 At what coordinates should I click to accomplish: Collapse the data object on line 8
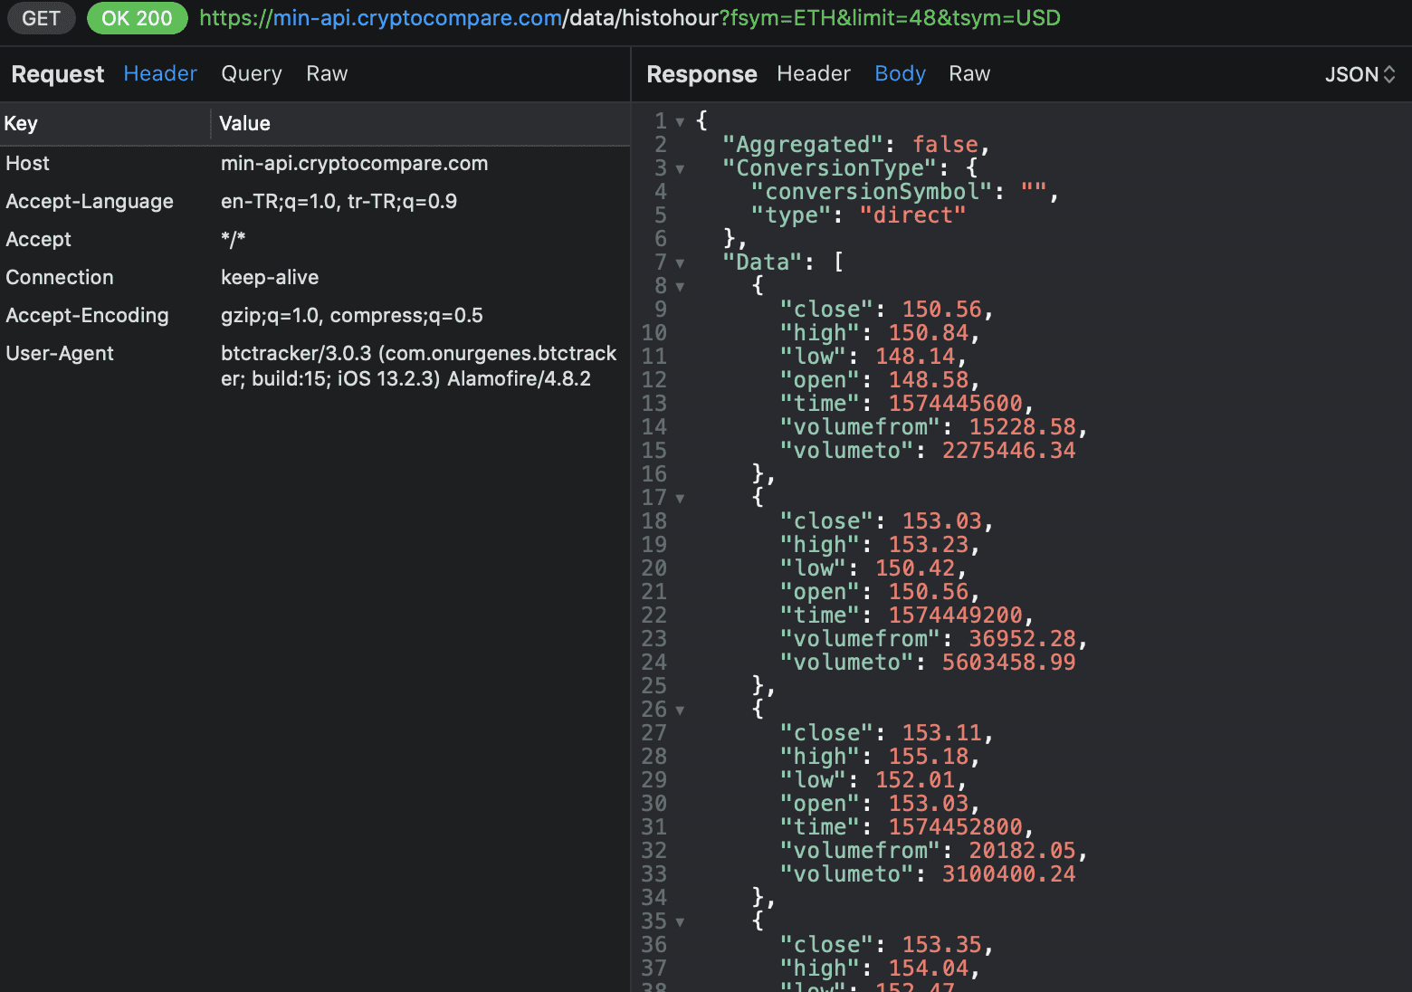[x=680, y=286]
